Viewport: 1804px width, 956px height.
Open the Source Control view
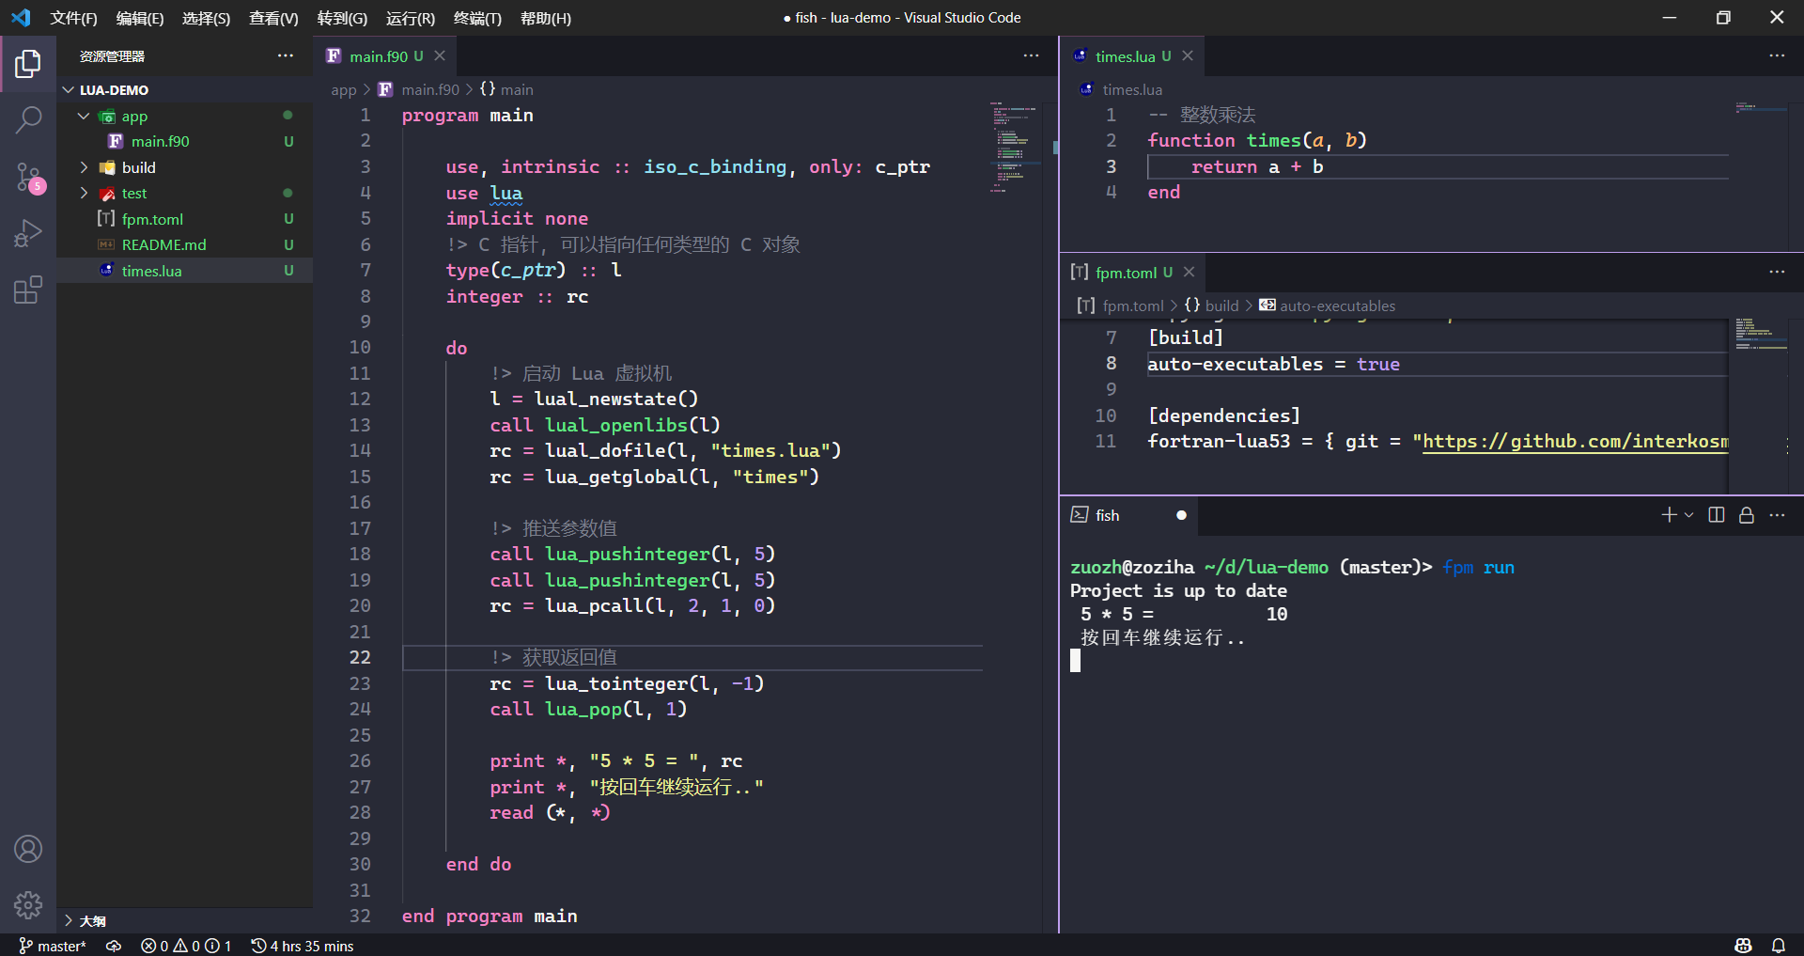pos(28,176)
